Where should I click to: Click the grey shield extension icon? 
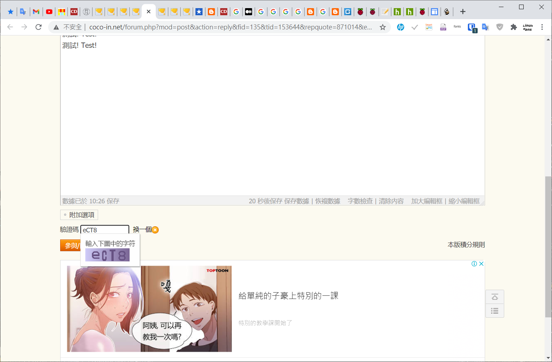click(x=500, y=27)
